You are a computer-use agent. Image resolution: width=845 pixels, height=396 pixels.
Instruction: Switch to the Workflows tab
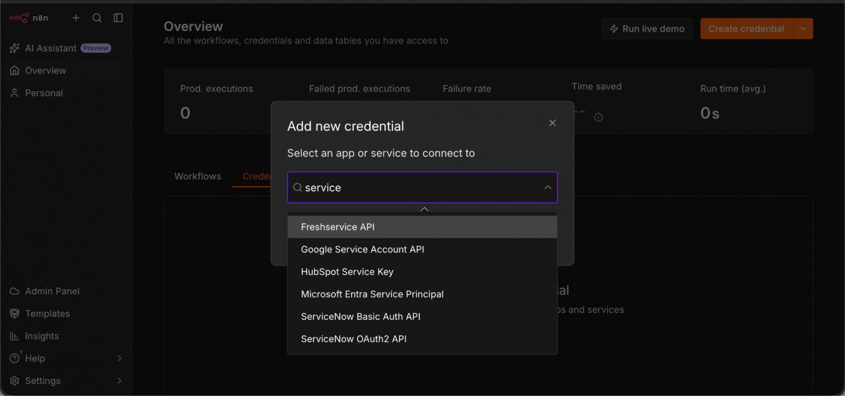198,176
